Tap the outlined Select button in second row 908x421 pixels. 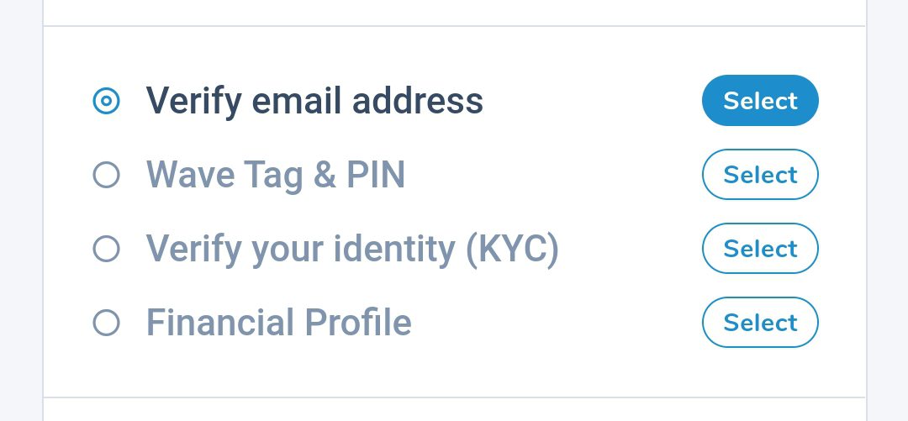(760, 175)
